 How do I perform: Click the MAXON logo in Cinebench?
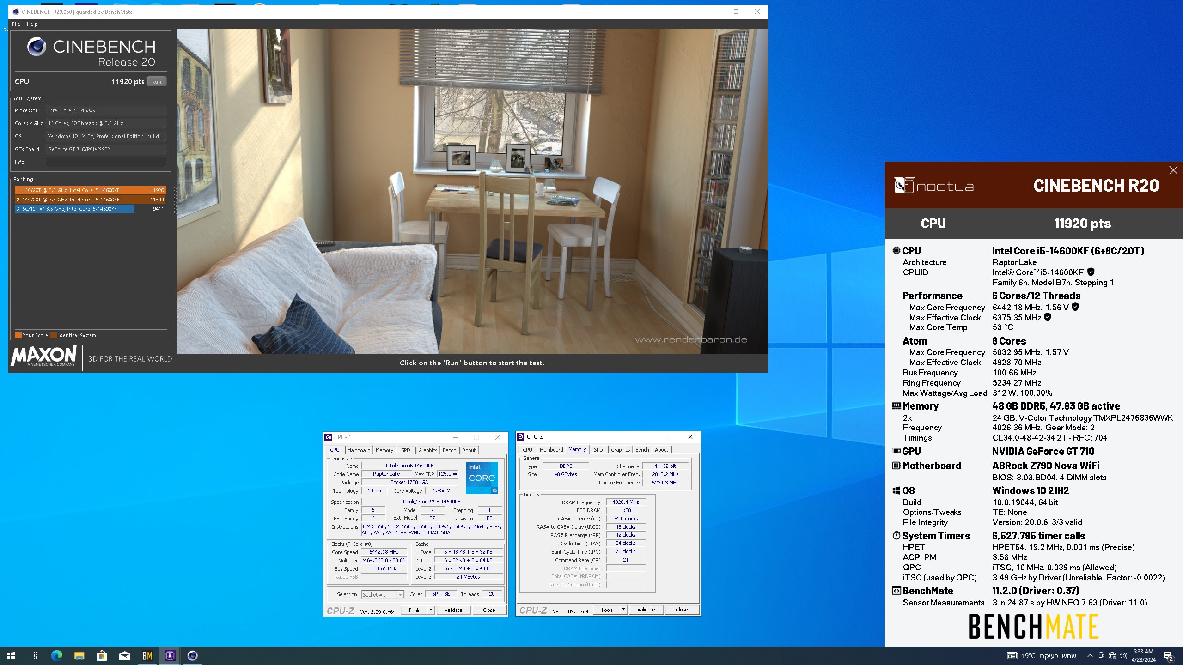coord(44,356)
